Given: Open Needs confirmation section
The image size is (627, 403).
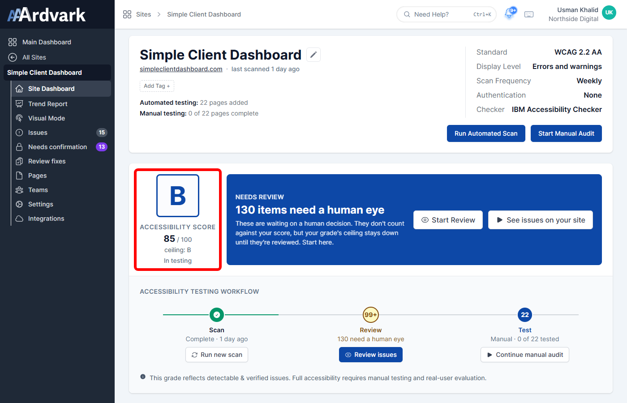Looking at the screenshot, I should pyautogui.click(x=61, y=147).
